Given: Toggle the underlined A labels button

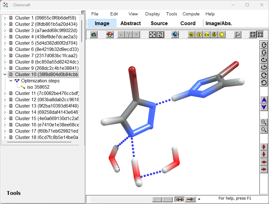Looking at the screenshot, I should coord(214,35).
